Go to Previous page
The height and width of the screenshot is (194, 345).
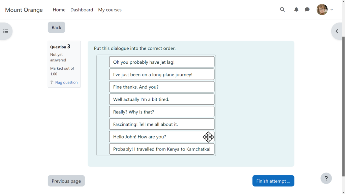click(66, 181)
